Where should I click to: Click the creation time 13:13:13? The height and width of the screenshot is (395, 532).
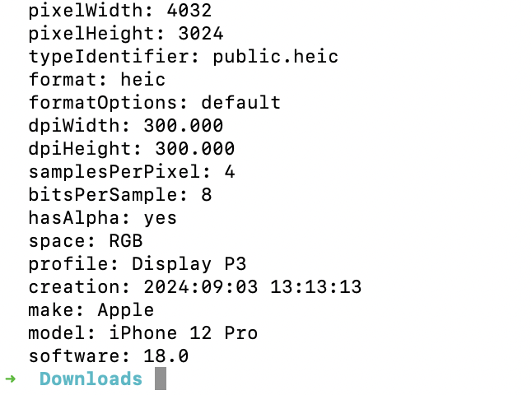316,287
